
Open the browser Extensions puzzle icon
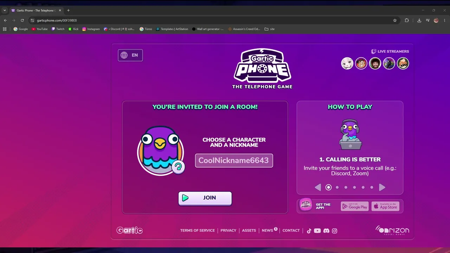(407, 20)
